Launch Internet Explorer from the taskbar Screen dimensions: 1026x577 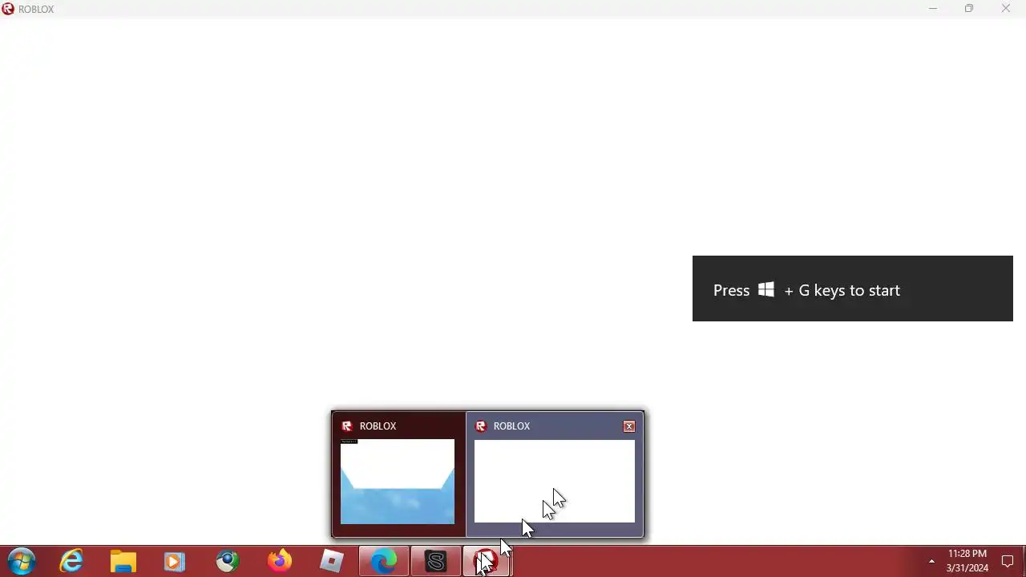coord(71,561)
